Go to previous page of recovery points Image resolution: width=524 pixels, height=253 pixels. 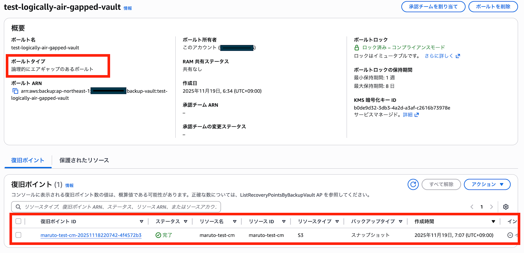[472, 207]
